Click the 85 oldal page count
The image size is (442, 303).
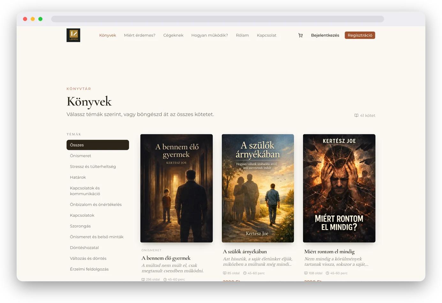click(231, 273)
